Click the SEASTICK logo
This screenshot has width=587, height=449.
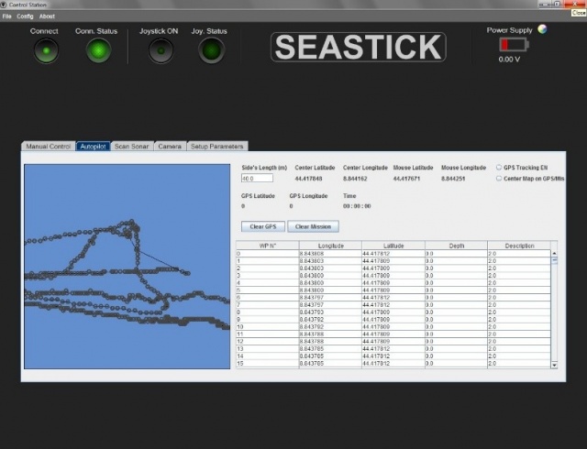point(359,48)
